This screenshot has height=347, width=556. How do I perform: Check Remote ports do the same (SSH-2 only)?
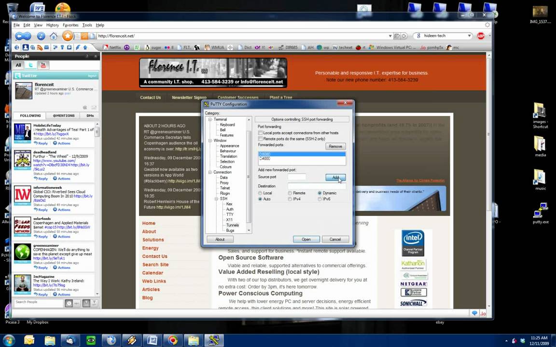click(260, 139)
